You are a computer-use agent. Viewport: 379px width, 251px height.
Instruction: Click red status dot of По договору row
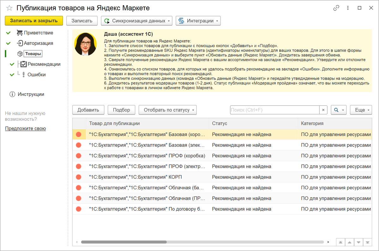79,209
